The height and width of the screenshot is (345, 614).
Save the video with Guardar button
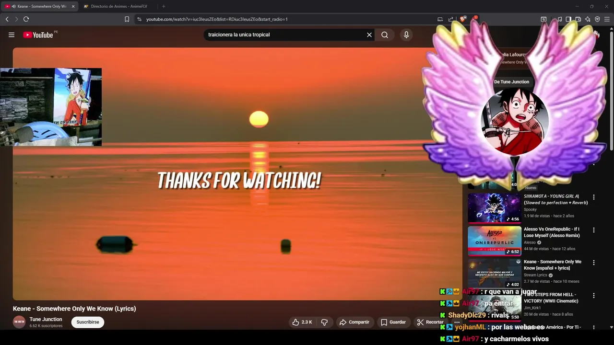(x=393, y=322)
